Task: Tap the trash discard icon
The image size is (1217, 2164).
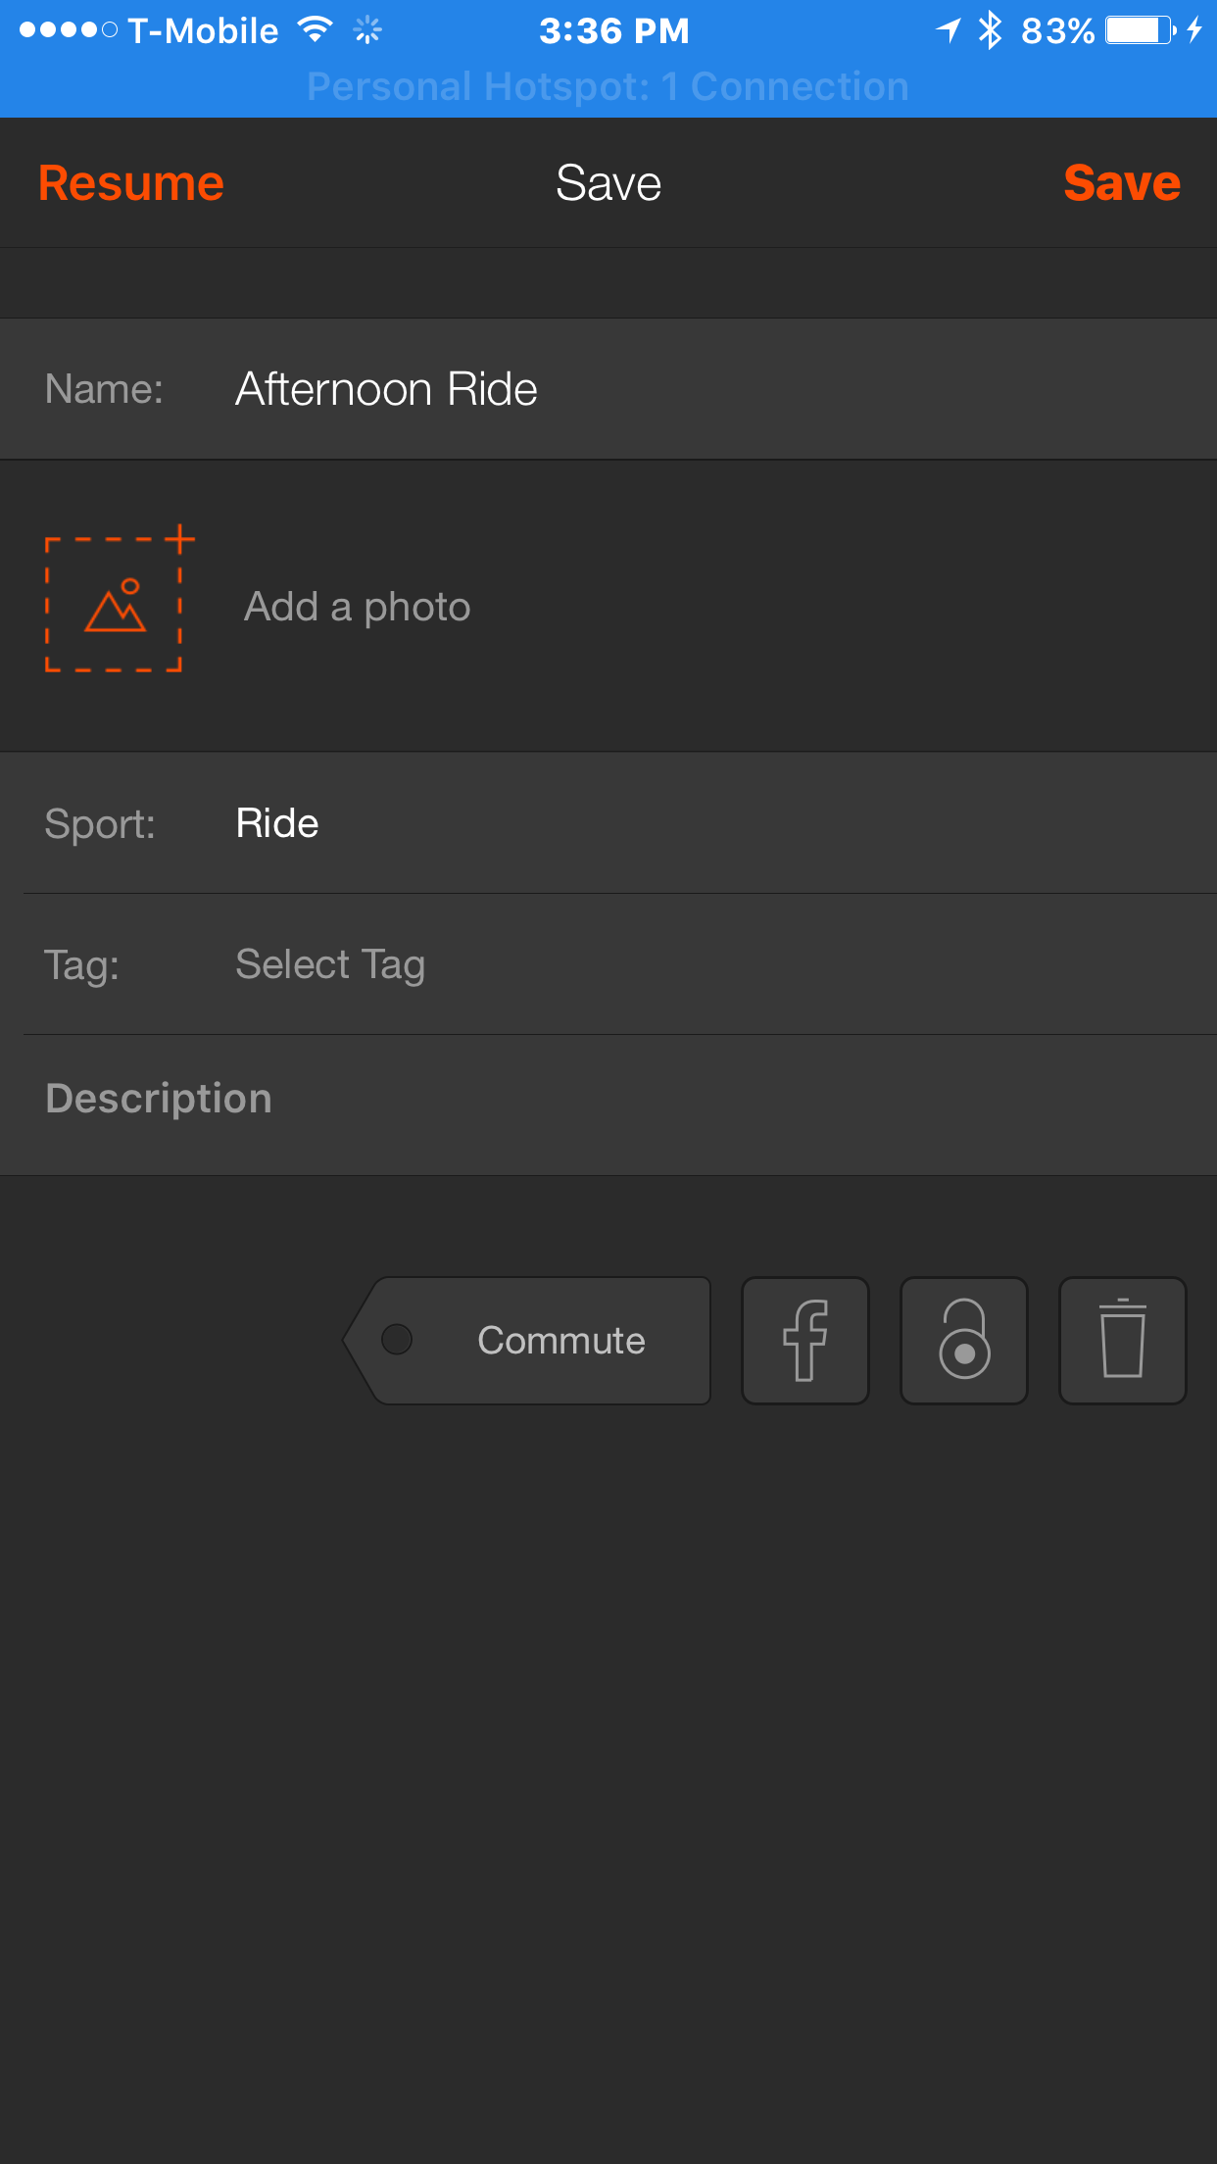Action: coord(1122,1340)
